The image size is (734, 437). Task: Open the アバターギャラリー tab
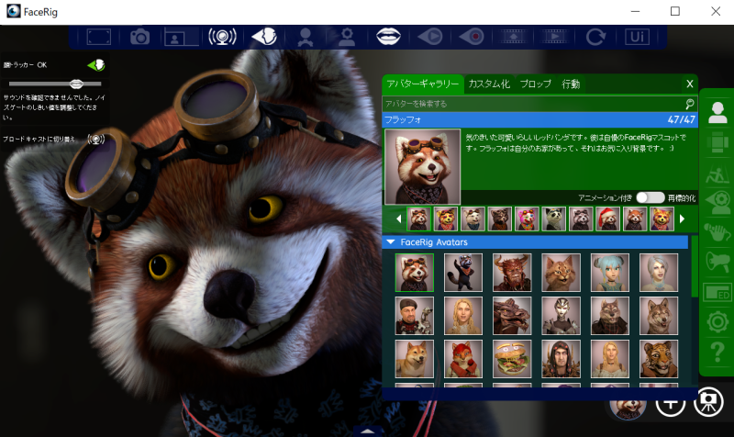423,84
